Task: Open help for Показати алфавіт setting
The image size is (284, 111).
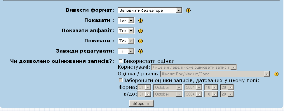Action: click(x=141, y=31)
